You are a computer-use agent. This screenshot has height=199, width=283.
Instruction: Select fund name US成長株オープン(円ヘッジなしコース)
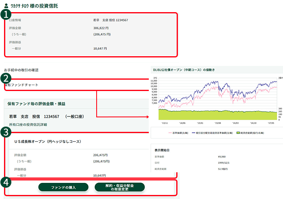[x=48, y=142]
